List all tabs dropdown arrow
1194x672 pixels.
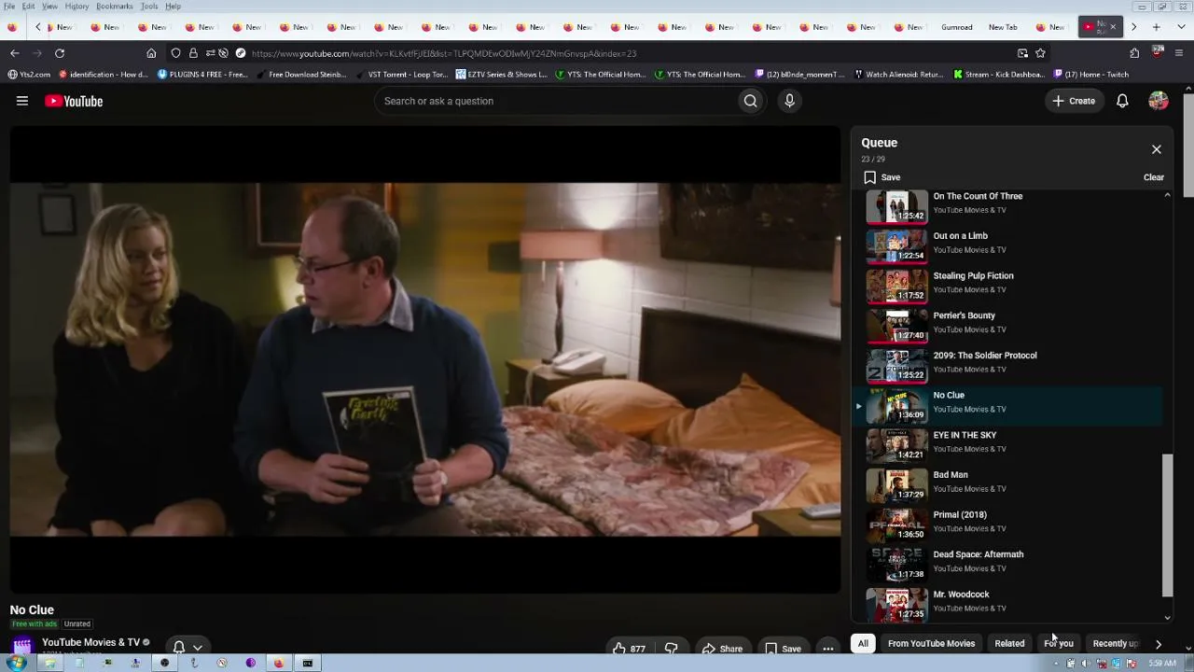pyautogui.click(x=1179, y=27)
